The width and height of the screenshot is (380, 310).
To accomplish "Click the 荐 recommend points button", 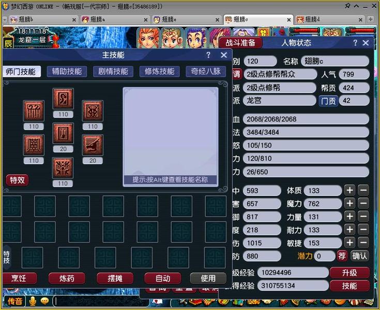I will point(342,256).
